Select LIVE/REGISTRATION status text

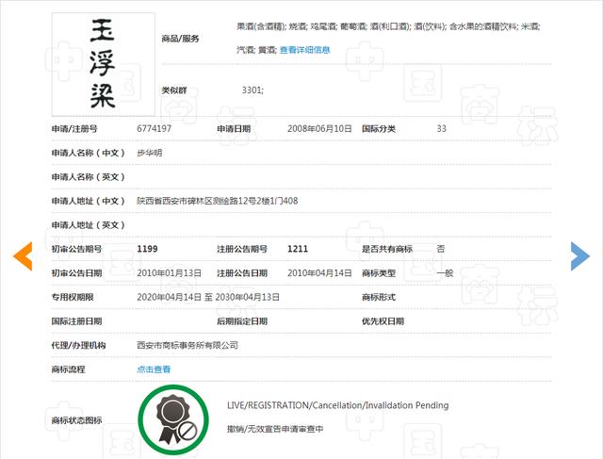[337, 405]
